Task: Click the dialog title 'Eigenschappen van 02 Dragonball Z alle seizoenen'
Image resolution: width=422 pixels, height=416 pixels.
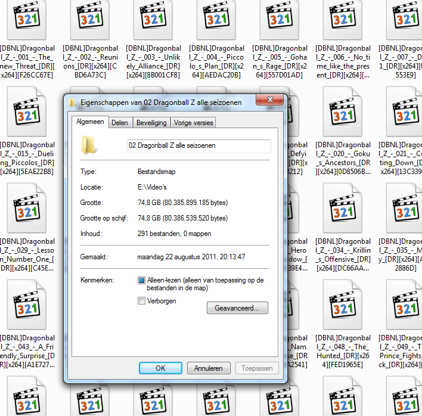Action: pyautogui.click(x=161, y=103)
